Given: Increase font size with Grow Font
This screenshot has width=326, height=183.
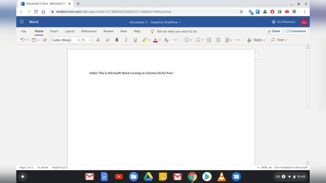Looking at the screenshot, I should point(98,40).
